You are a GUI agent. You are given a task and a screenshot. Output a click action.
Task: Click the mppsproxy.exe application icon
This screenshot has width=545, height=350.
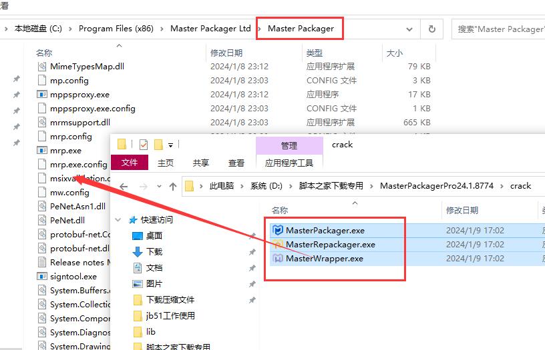click(x=42, y=95)
